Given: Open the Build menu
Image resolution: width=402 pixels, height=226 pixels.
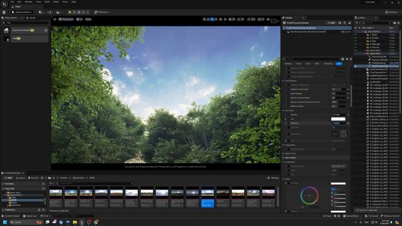Looking at the screenshot, I should 47,2.
